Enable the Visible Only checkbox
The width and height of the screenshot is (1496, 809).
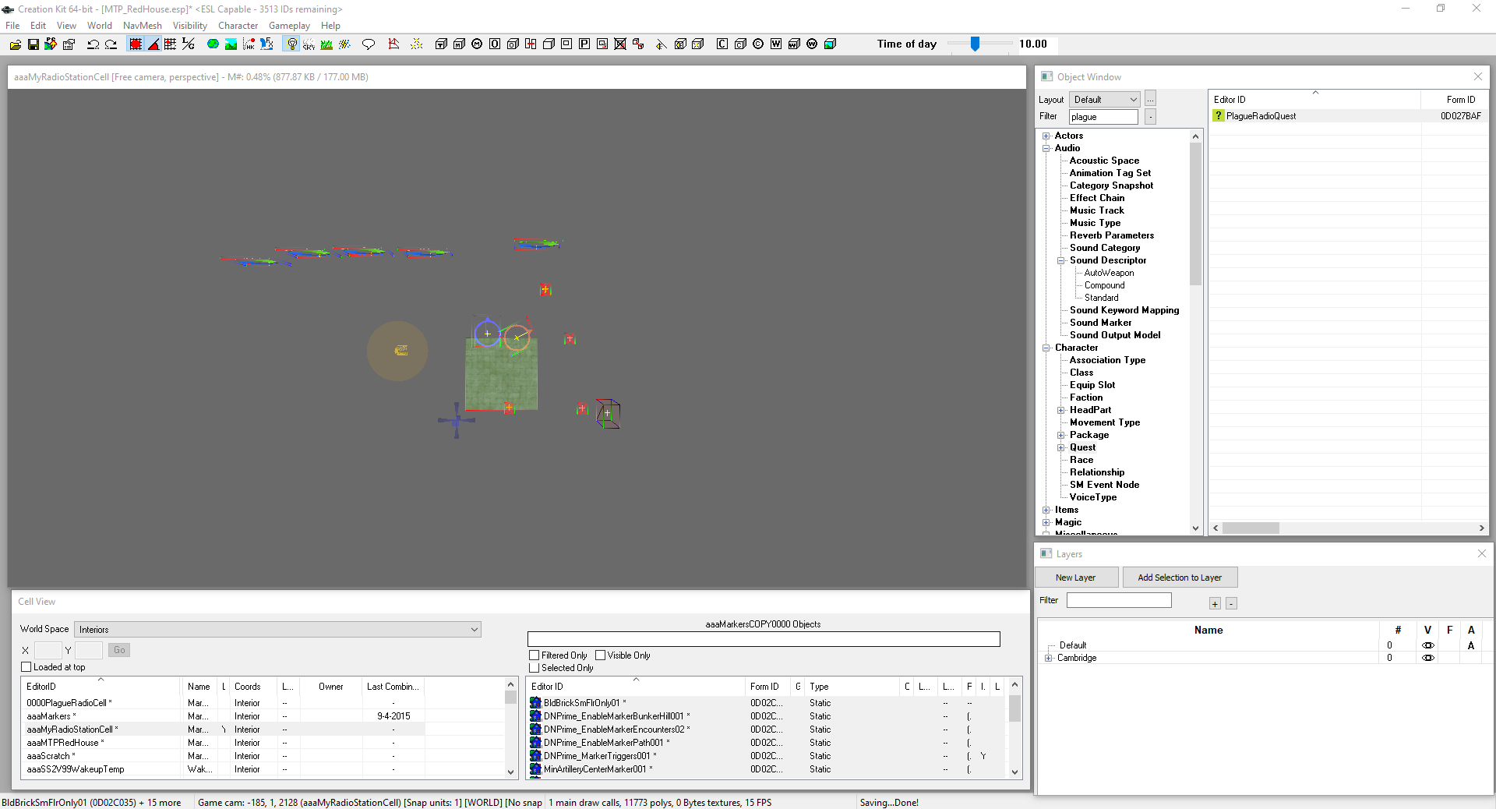pyautogui.click(x=601, y=655)
